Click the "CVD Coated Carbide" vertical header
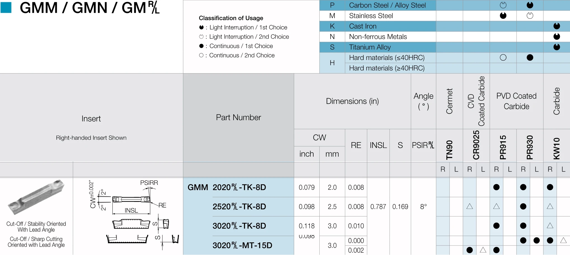This screenshot has width=570, height=255. point(476,101)
